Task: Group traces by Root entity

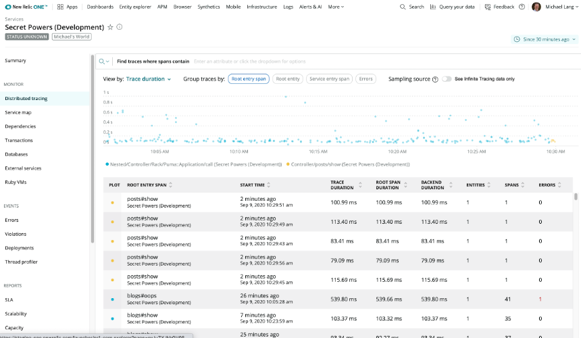Action: [288, 79]
